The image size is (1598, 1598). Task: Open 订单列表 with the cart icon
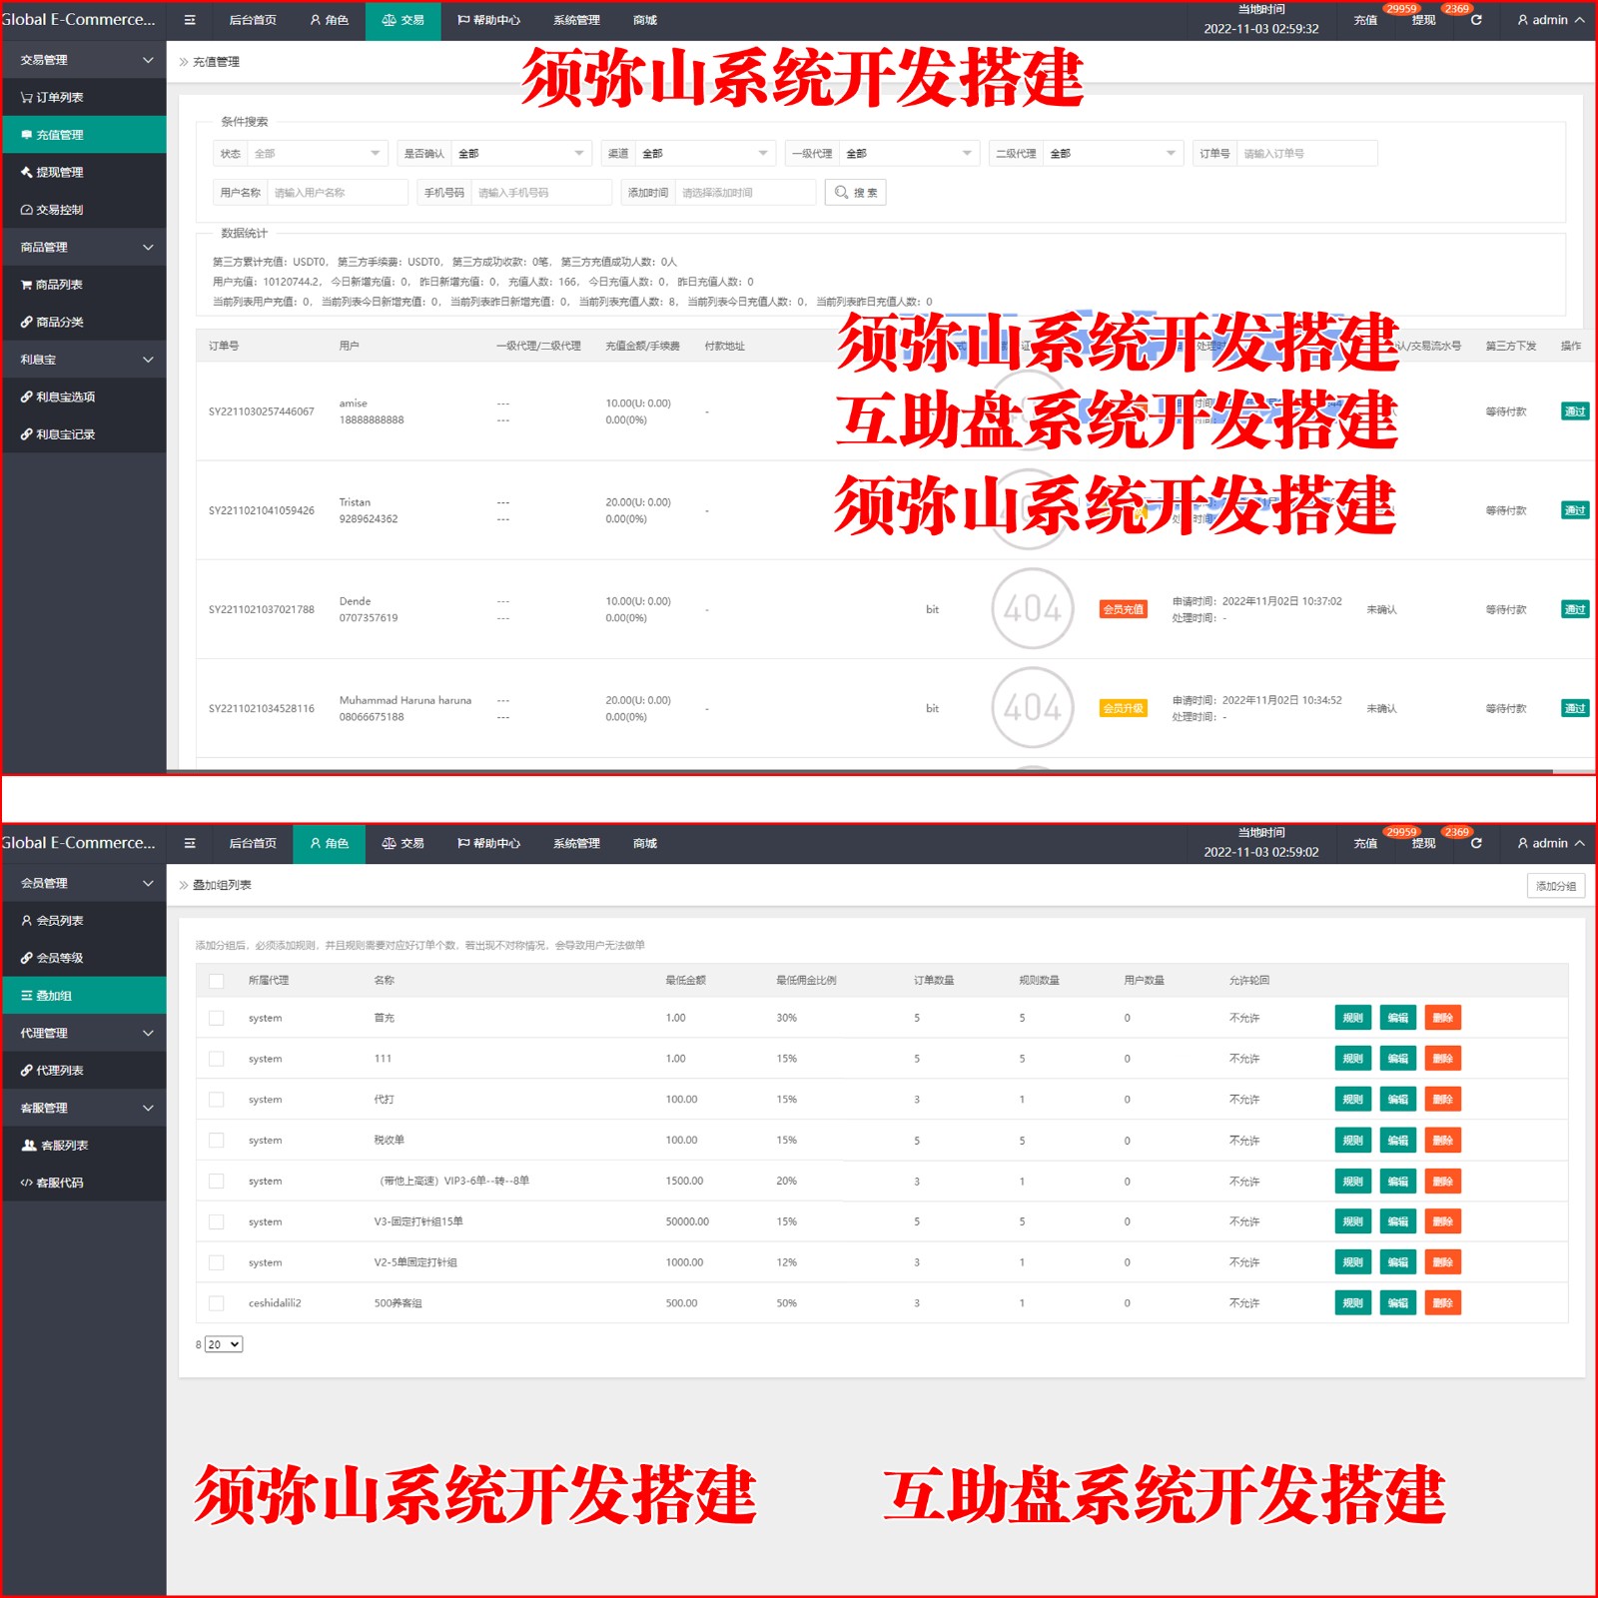27,98
